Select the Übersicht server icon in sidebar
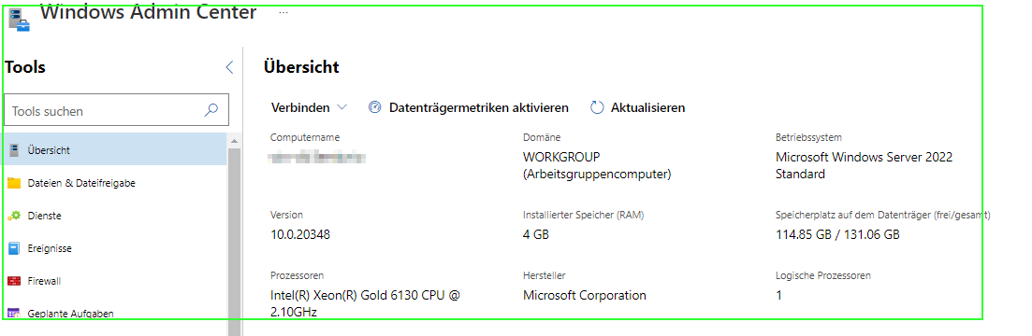 14,150
